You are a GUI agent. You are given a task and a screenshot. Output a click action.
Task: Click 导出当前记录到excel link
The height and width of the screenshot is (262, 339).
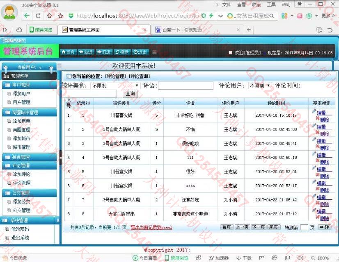tap(151, 227)
